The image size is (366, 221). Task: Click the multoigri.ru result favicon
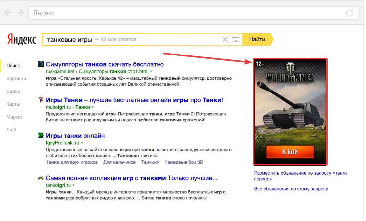coord(41,100)
